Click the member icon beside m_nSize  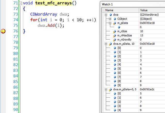tap(114, 31)
